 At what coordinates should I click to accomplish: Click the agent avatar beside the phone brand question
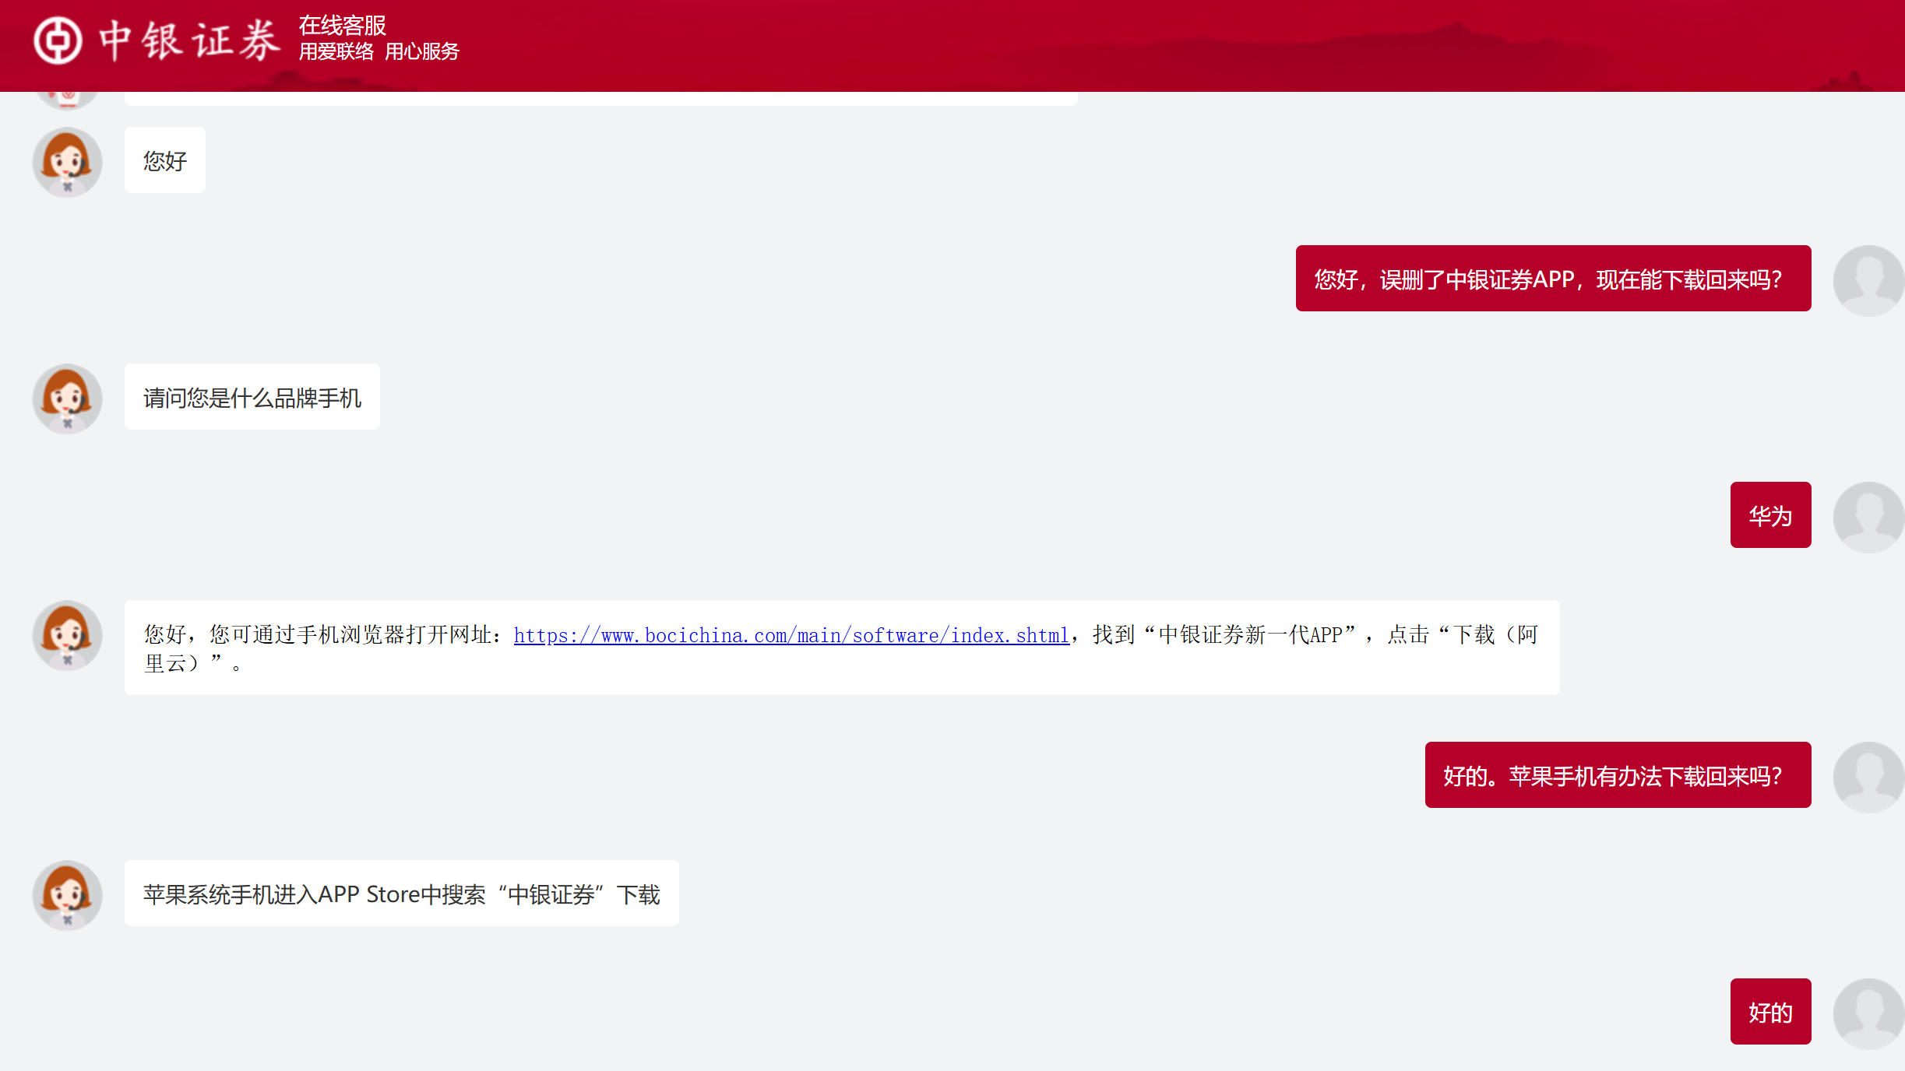pyautogui.click(x=68, y=399)
